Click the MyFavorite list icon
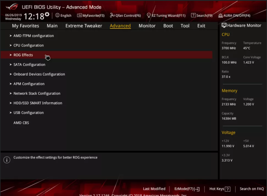Image resolution: width=267 pixels, height=196 pixels. 79,15
